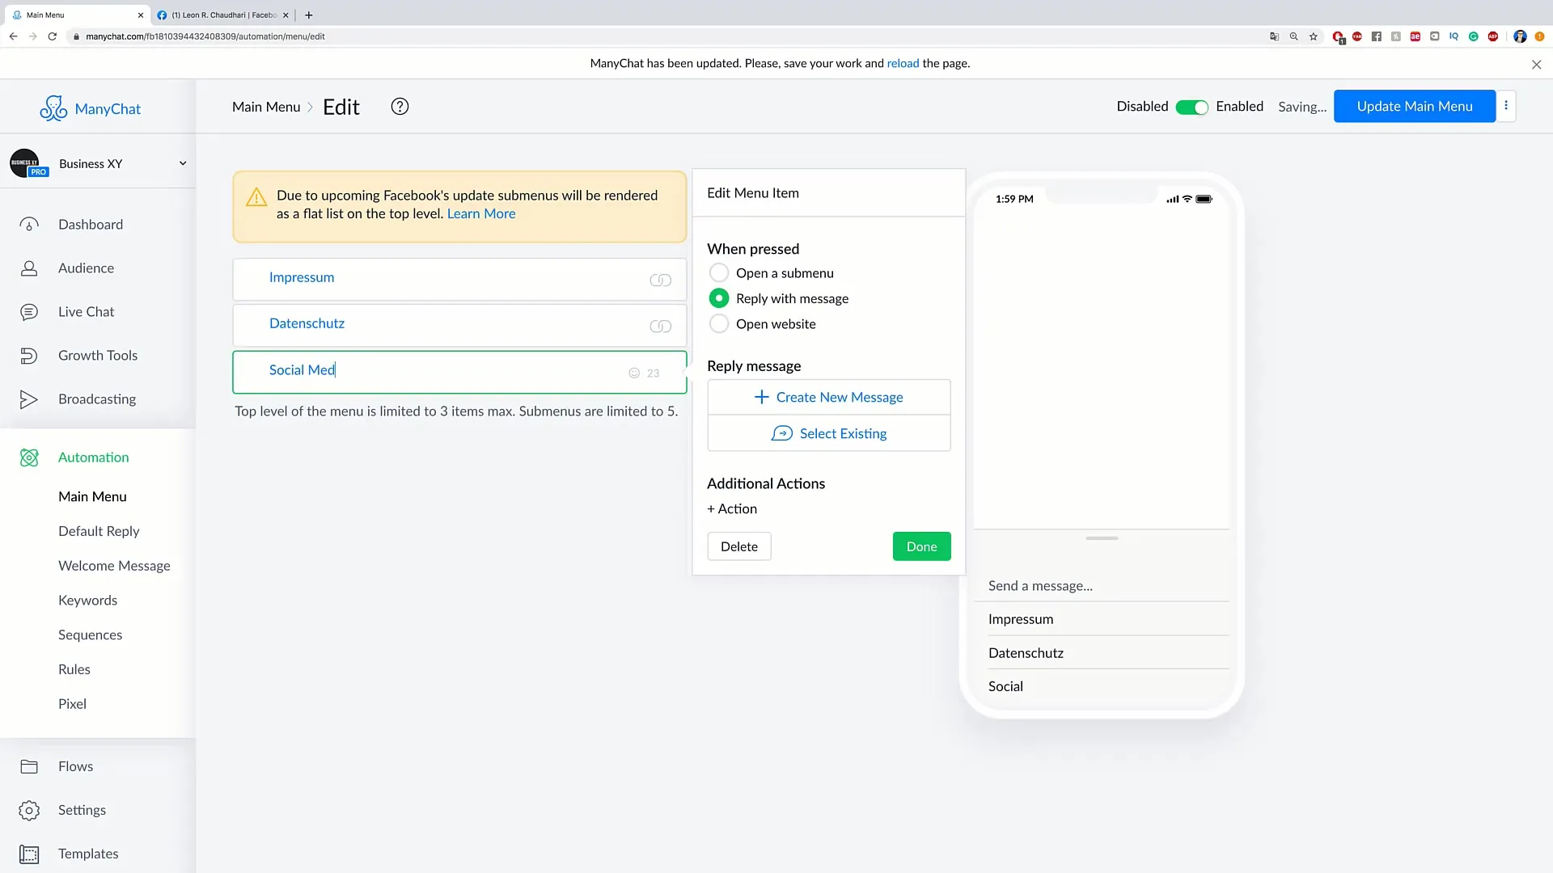Edit Social Med input field text
The image size is (1553, 873).
tap(302, 369)
